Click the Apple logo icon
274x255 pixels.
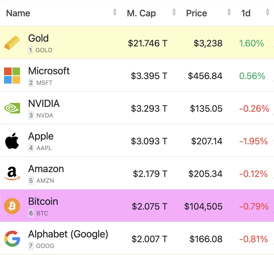12,141
